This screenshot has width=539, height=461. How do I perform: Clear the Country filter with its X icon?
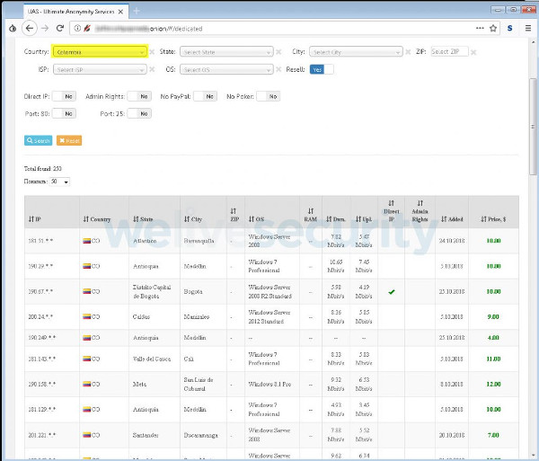(x=152, y=52)
